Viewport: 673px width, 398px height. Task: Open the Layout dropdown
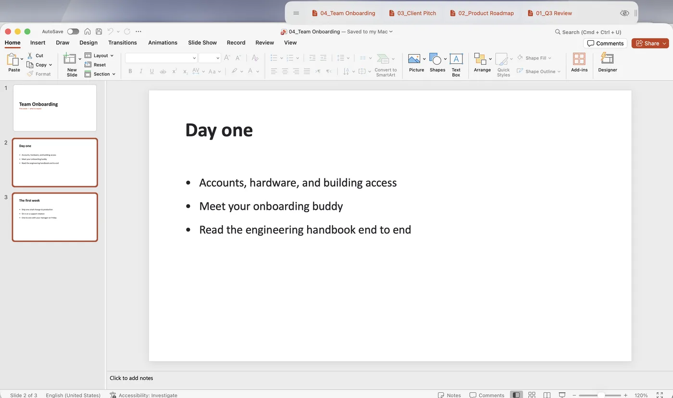[x=99, y=56]
